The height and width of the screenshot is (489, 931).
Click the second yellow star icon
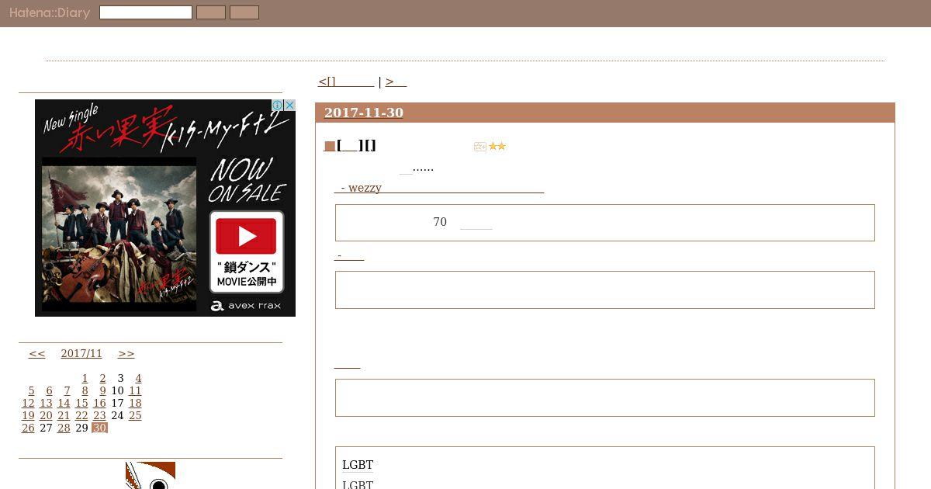pyautogui.click(x=501, y=146)
